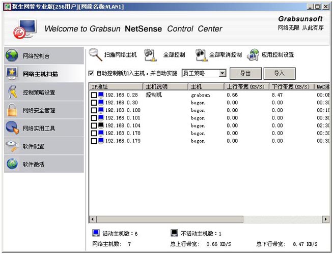Click the application icon in the title bar
The width and height of the screenshot is (333, 254).
click(8, 7)
